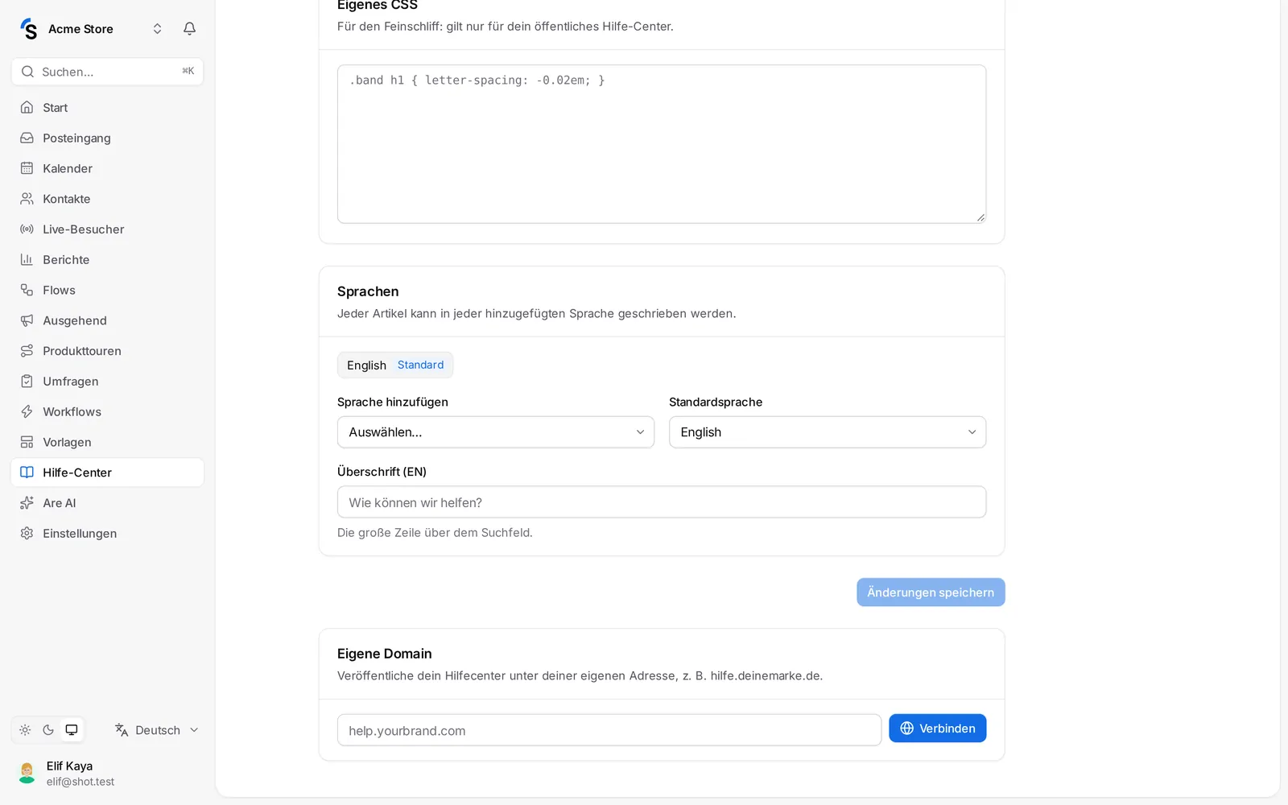This screenshot has width=1288, height=805.
Task: Click the Flows icon in sidebar
Action: 27,290
